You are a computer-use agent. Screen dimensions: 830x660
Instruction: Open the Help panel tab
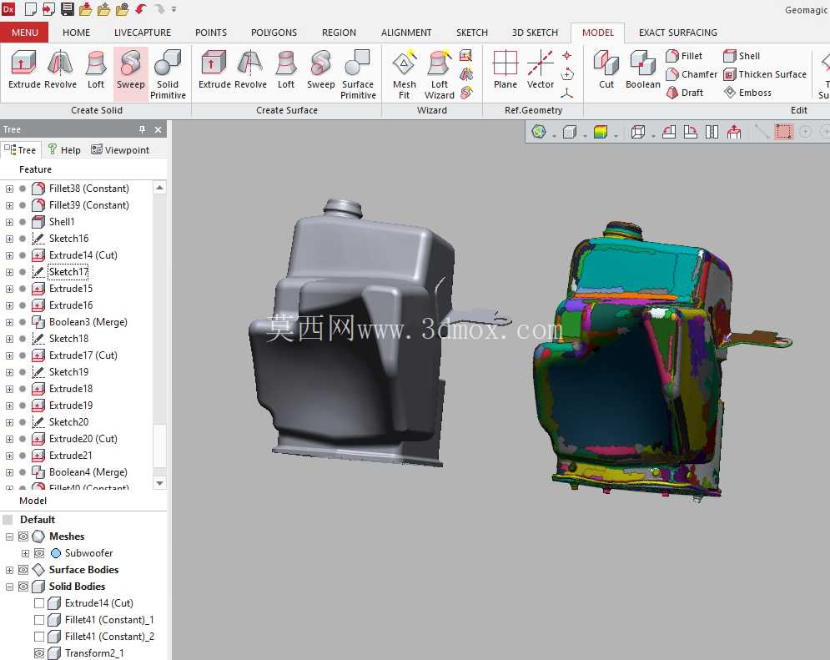64,150
